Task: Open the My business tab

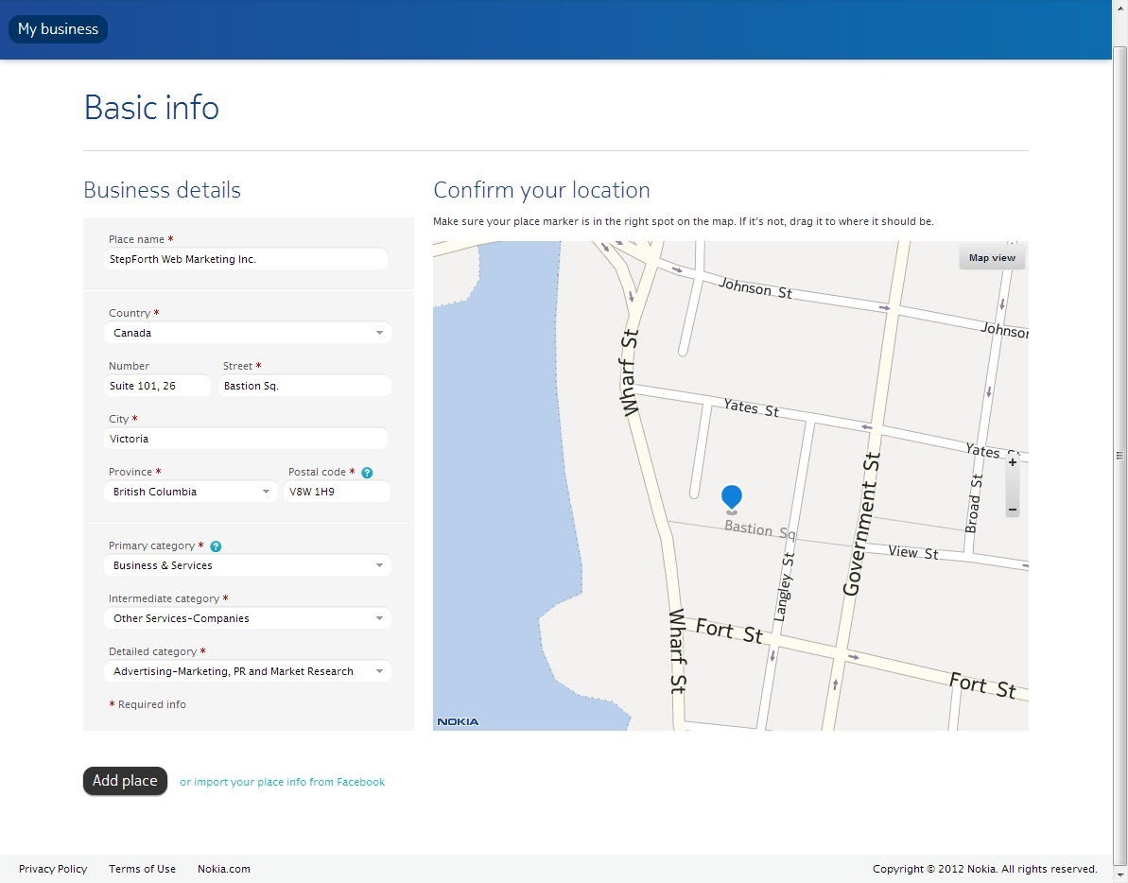Action: 58,29
